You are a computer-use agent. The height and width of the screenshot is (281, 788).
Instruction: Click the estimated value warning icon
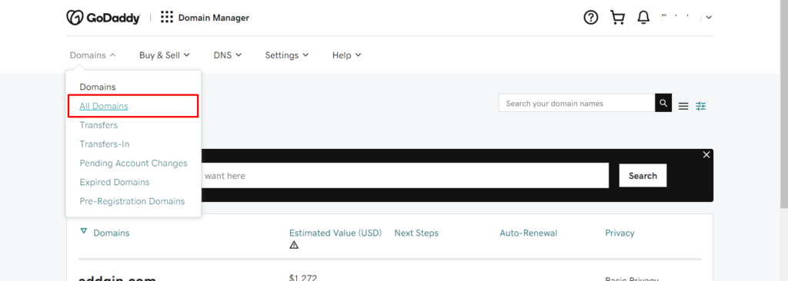click(294, 245)
